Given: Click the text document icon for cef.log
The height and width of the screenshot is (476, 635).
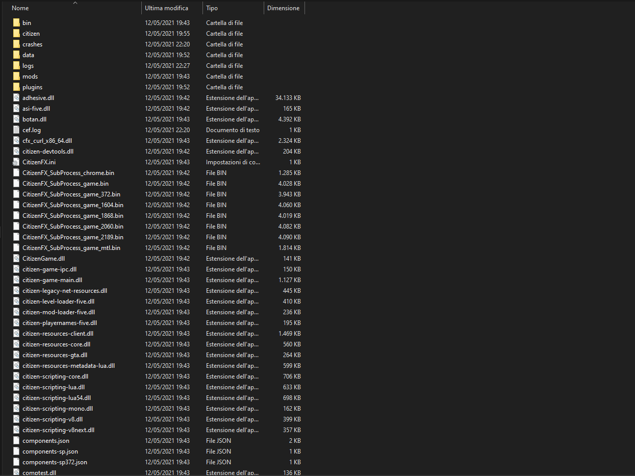Looking at the screenshot, I should (16, 130).
